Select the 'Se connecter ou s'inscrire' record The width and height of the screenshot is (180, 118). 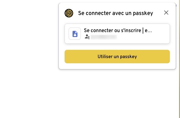(117, 34)
